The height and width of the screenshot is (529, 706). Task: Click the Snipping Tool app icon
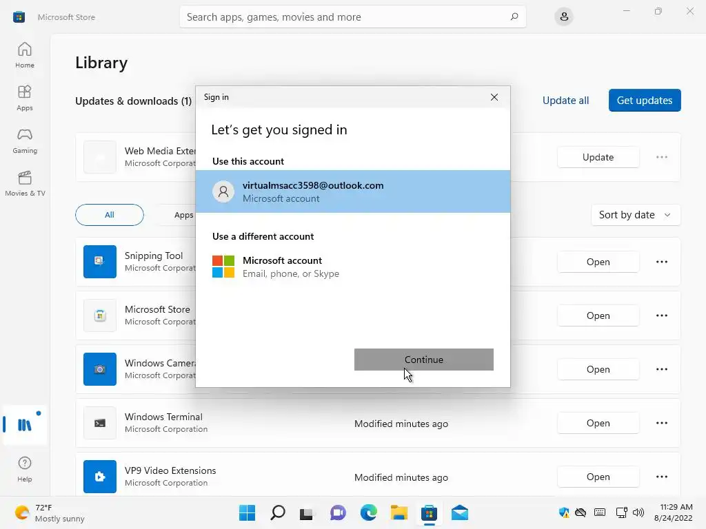[x=100, y=262]
